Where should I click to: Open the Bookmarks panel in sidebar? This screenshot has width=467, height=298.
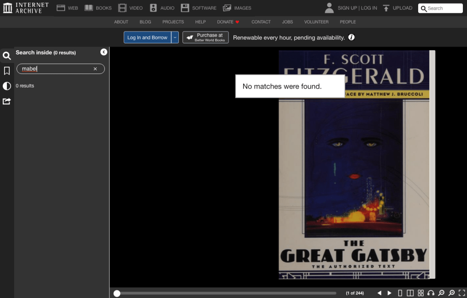[x=6, y=71]
